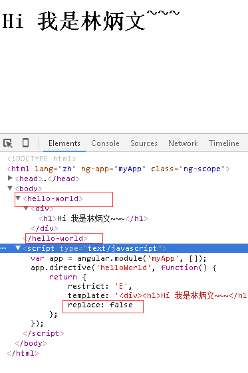Image resolution: width=248 pixels, height=373 pixels.
Task: Toggle the device mode phone icon
Action: [25, 143]
